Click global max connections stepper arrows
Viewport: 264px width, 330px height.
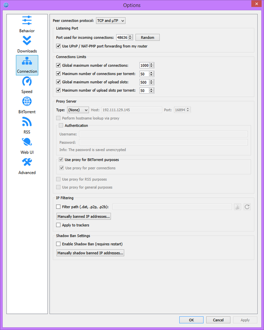[x=151, y=66]
